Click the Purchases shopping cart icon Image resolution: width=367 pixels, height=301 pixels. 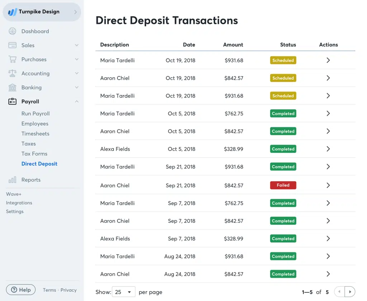(12, 59)
